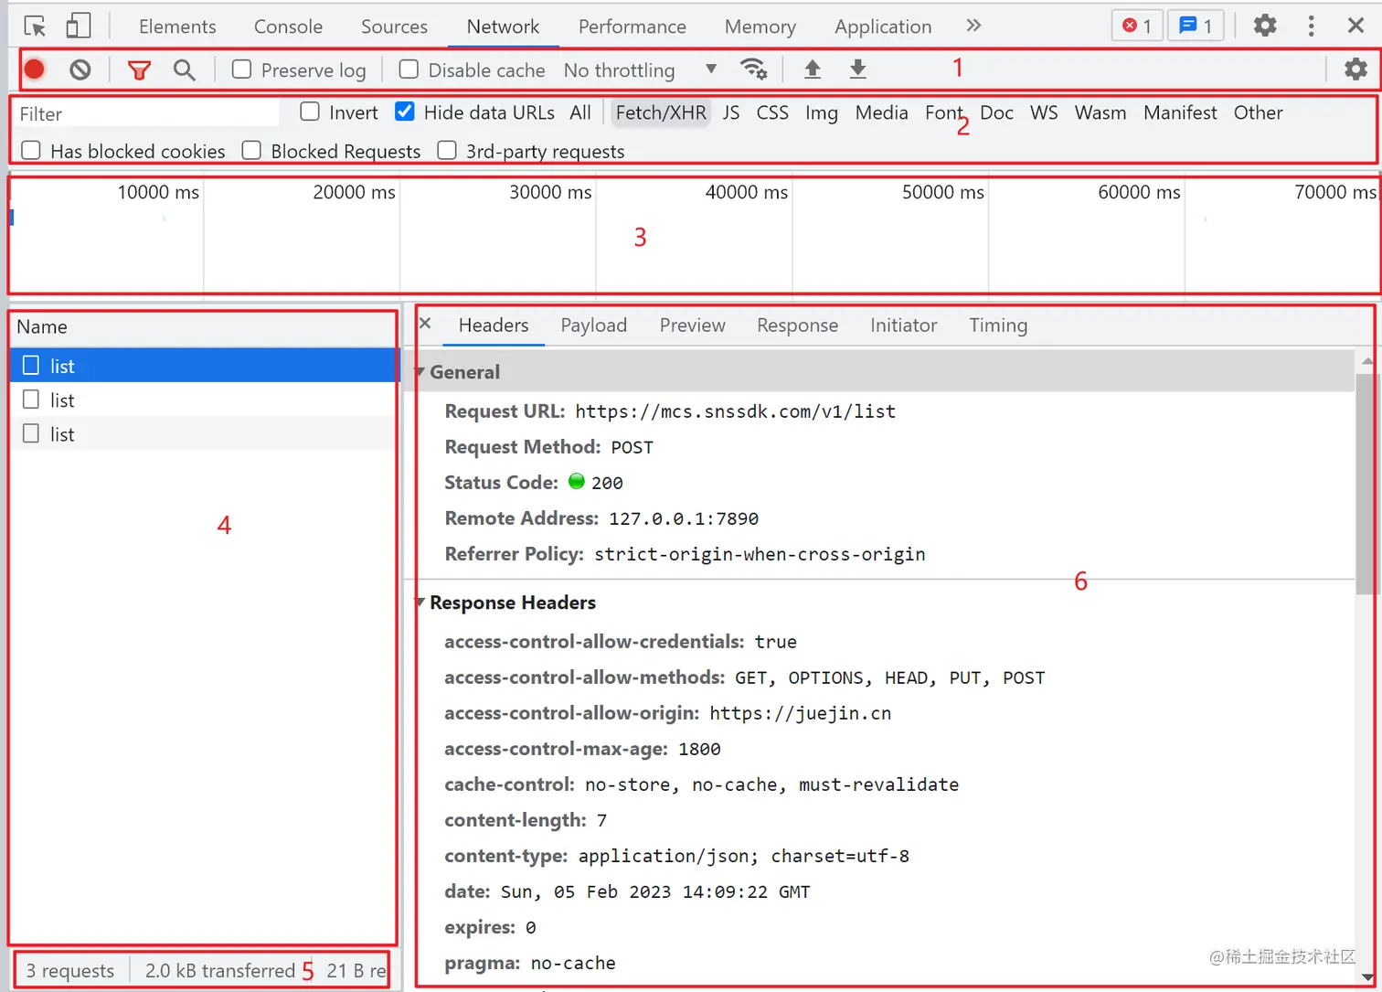
Task: Open the Memory tab
Action: [x=760, y=27]
